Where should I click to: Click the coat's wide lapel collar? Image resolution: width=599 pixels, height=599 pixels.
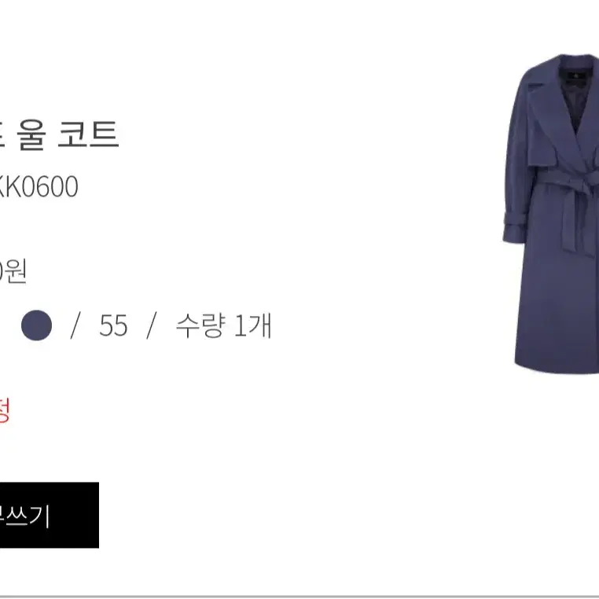[x=549, y=111]
